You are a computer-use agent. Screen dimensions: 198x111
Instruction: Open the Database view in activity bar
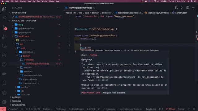4,83
